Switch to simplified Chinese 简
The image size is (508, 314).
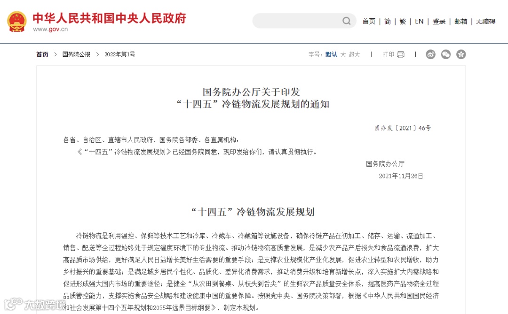[x=388, y=21]
